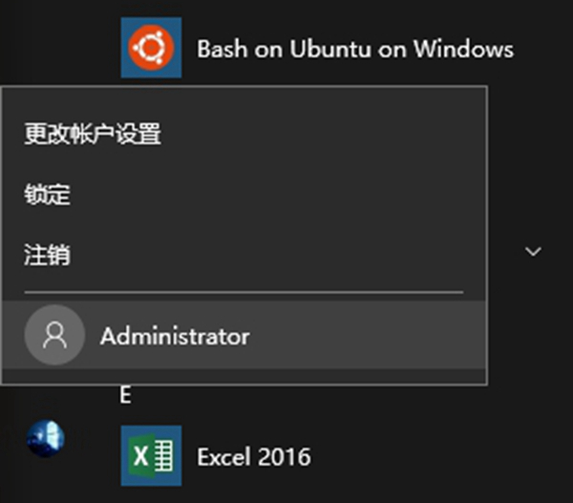Launch Bash on Ubuntu on Windows

(x=354, y=49)
